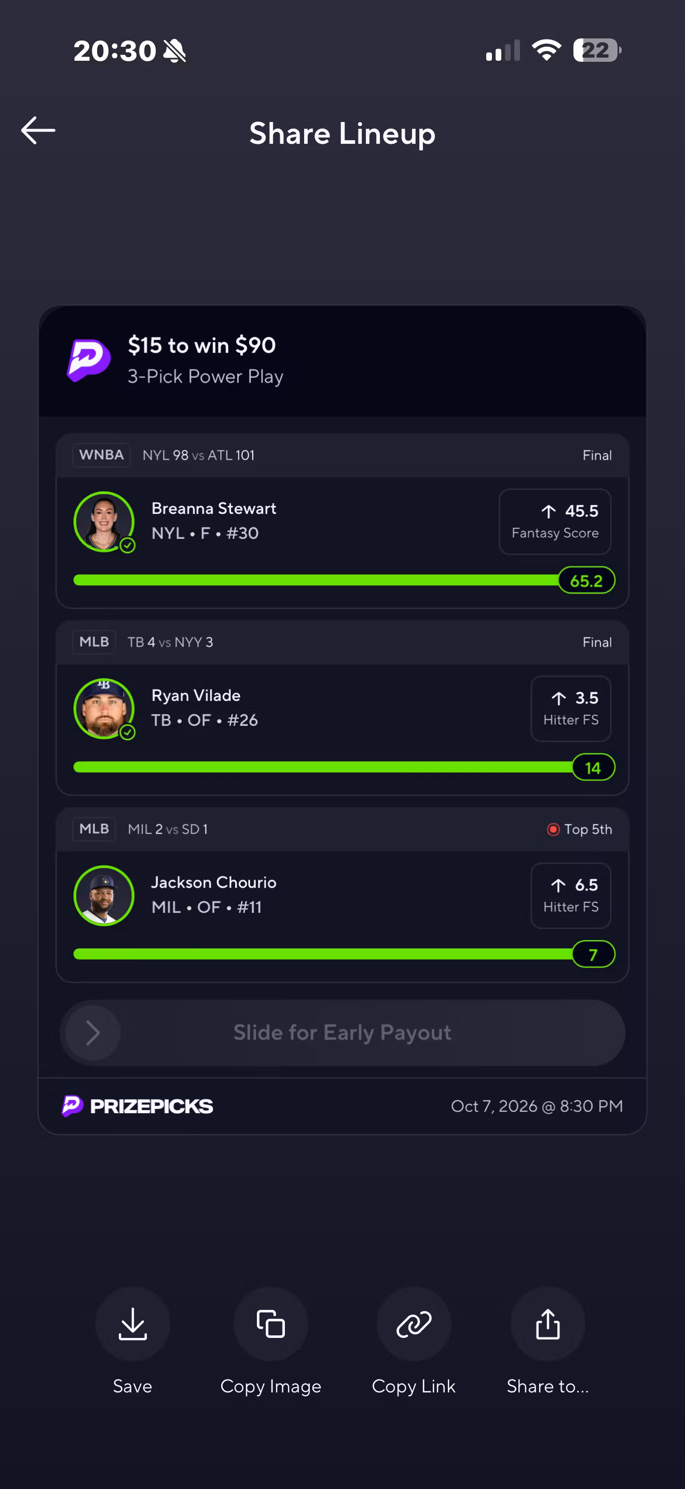
Task: Tap the Copy Image icon
Action: point(271,1324)
